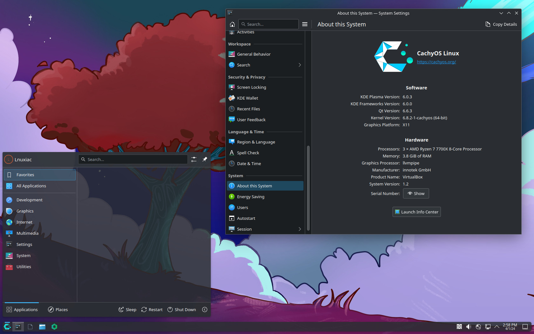The image size is (534, 334).
Task: Click the Shut Down button
Action: coord(182,310)
